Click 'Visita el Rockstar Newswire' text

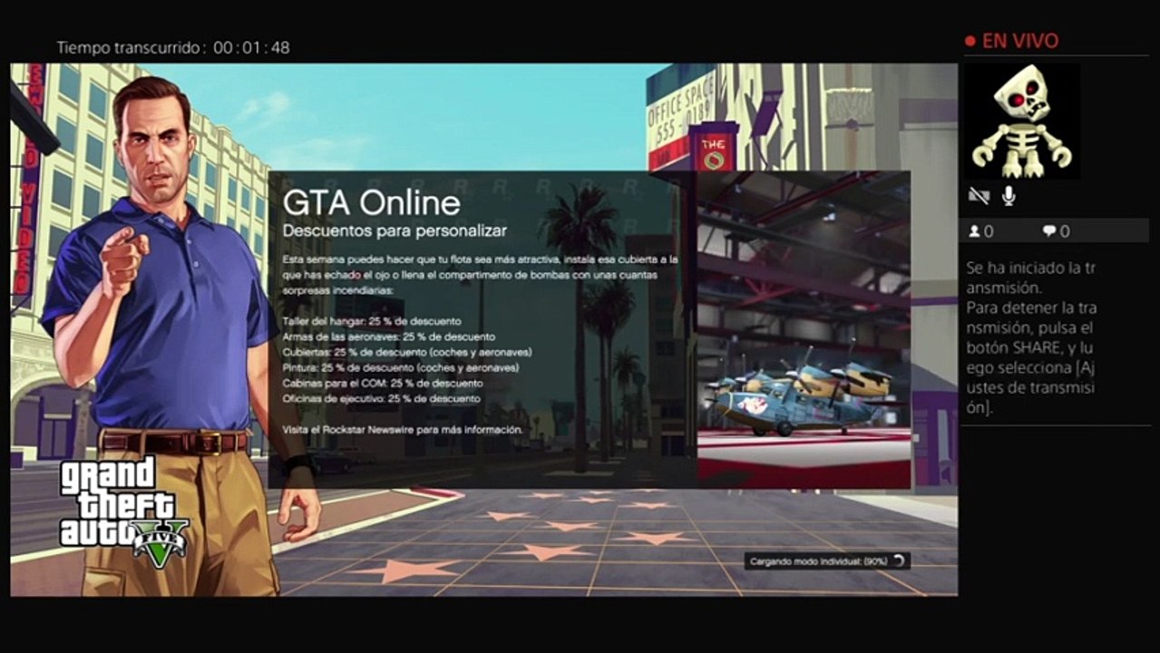(x=403, y=429)
